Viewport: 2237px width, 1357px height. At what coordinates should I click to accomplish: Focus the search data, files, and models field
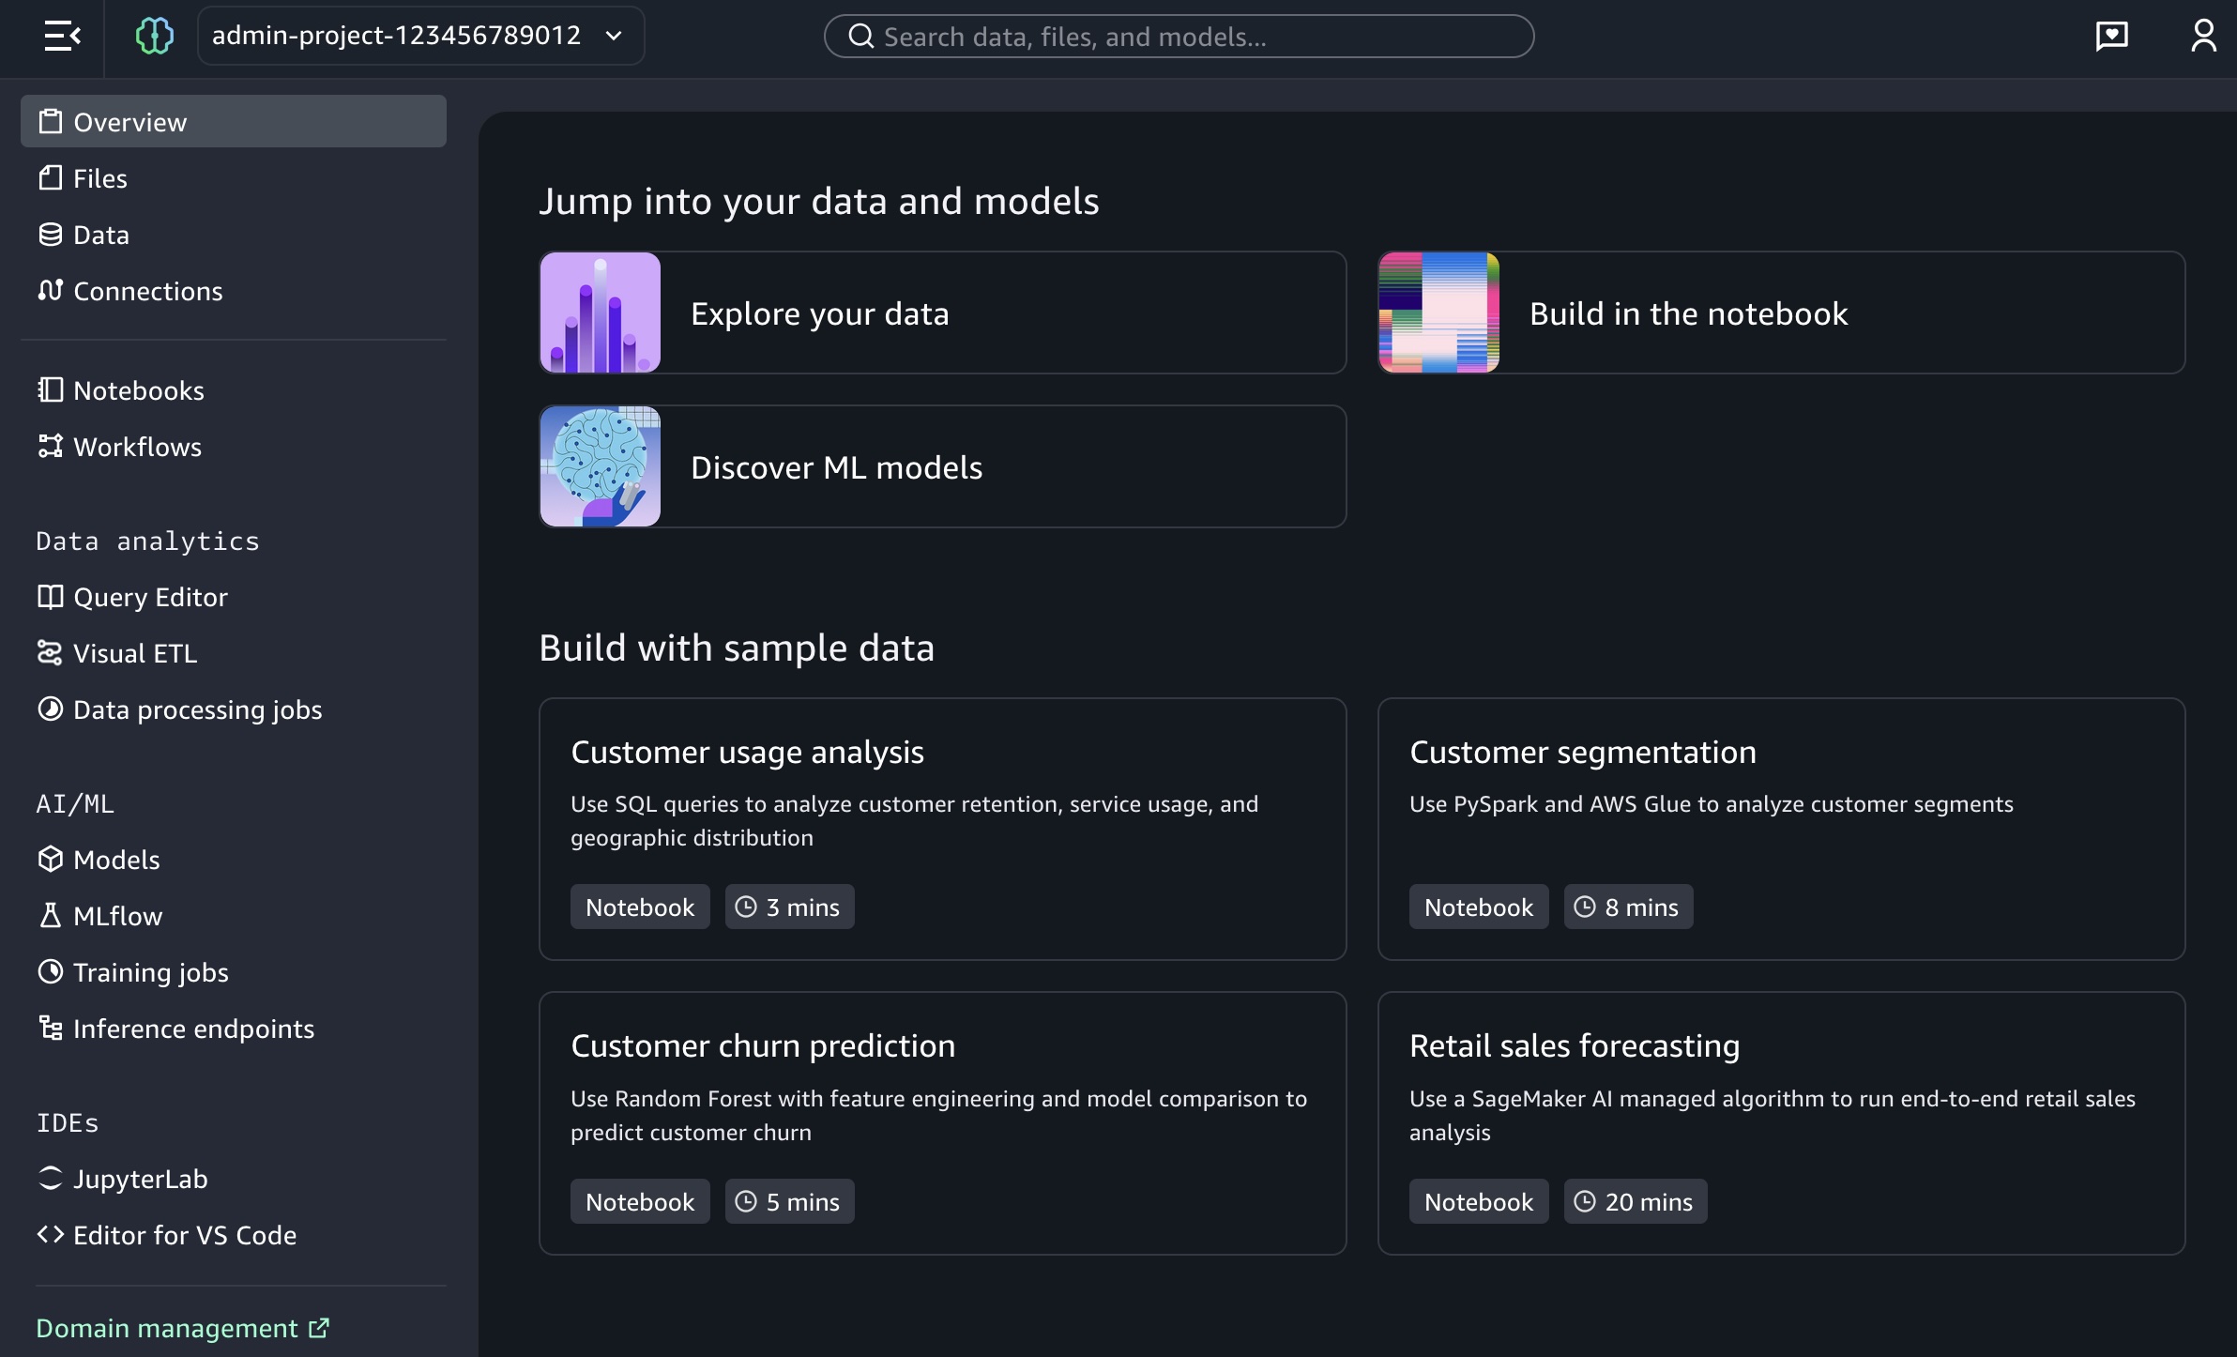pos(1179,37)
